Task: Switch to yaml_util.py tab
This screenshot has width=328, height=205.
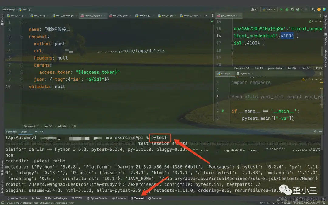Action: tap(17, 15)
